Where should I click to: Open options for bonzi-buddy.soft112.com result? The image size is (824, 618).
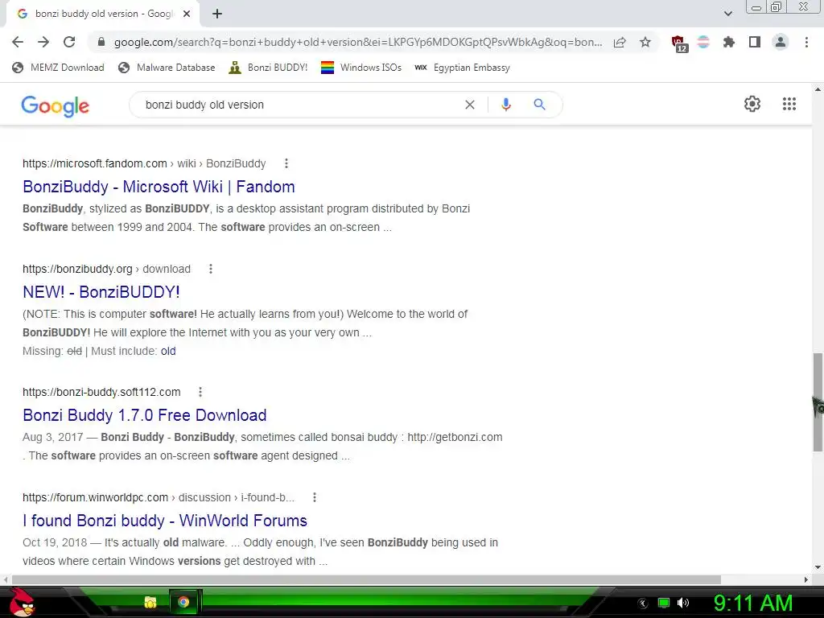coord(200,392)
